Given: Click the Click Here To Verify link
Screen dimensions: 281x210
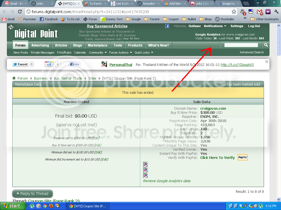Looking at the screenshot, I should coord(217,158).
